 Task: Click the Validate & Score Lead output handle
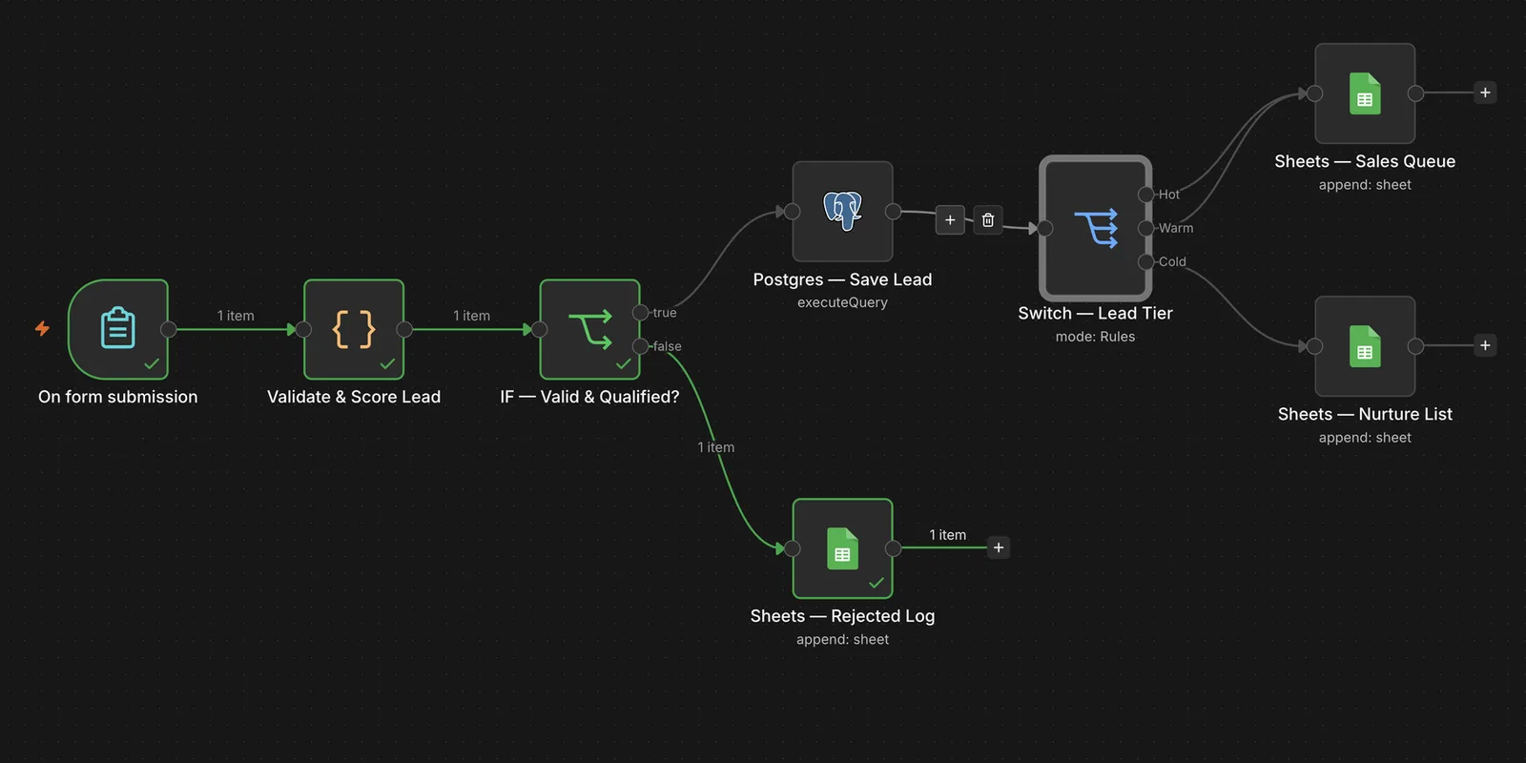(404, 329)
